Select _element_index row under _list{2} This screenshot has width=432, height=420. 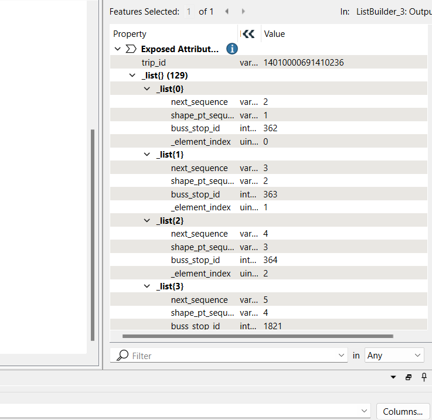tap(268, 273)
